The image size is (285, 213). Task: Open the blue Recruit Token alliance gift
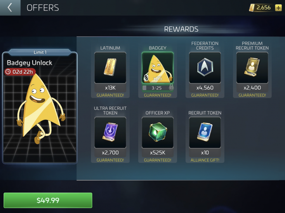pyautogui.click(x=205, y=133)
